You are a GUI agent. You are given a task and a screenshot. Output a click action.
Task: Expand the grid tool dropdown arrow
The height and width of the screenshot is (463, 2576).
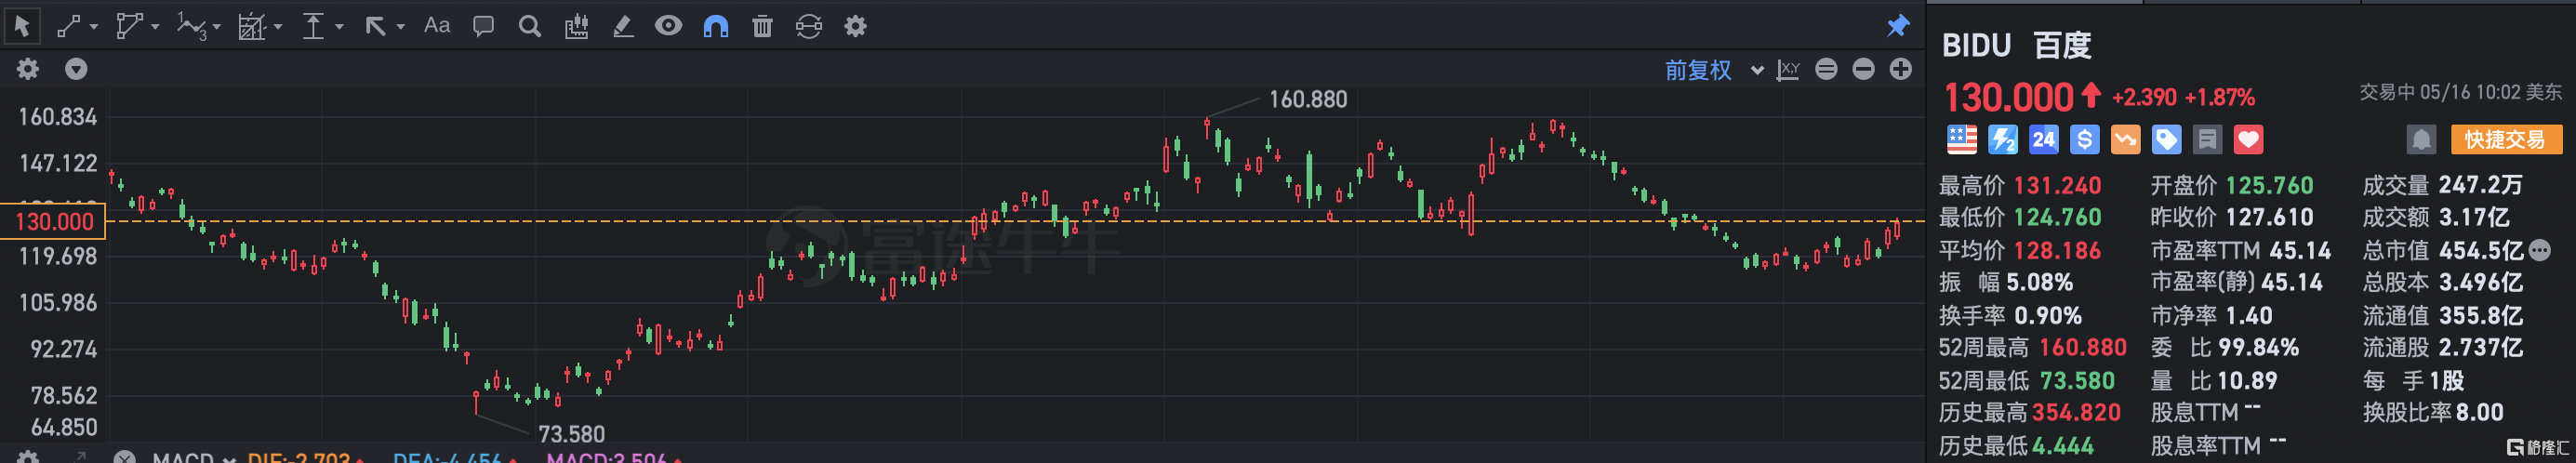[x=278, y=27]
